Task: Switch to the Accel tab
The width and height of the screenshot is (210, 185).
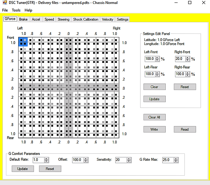Action: click(36, 19)
